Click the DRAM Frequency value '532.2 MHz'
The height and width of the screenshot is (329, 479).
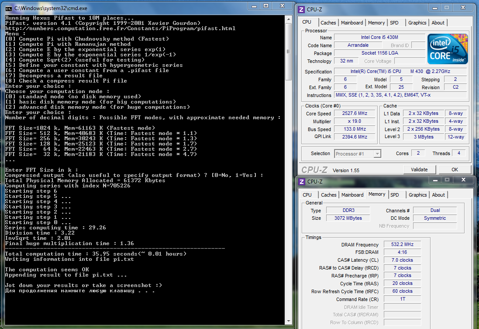coord(402,245)
